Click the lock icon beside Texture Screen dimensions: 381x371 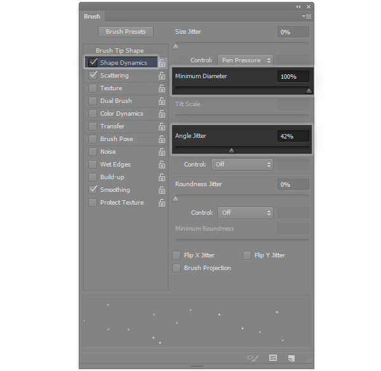click(x=162, y=88)
